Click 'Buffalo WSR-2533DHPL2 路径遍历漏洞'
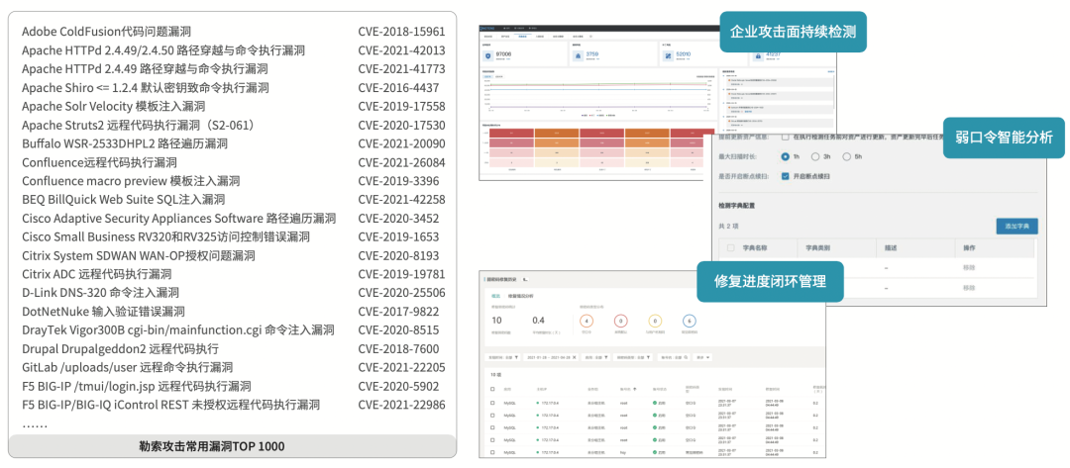The width and height of the screenshot is (1070, 468). click(x=124, y=143)
